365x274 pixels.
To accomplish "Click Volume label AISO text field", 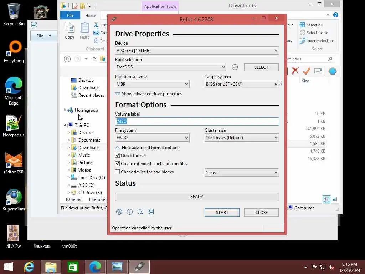I will [197, 121].
